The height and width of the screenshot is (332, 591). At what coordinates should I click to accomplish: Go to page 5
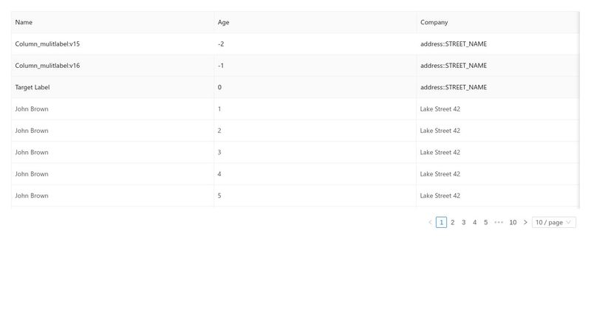pyautogui.click(x=486, y=223)
